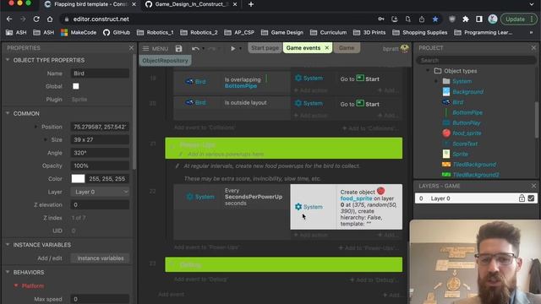Viewport: 541px width, 304px height.
Task: Toggle Layer 0 visibility checkbox
Action: [531, 198]
